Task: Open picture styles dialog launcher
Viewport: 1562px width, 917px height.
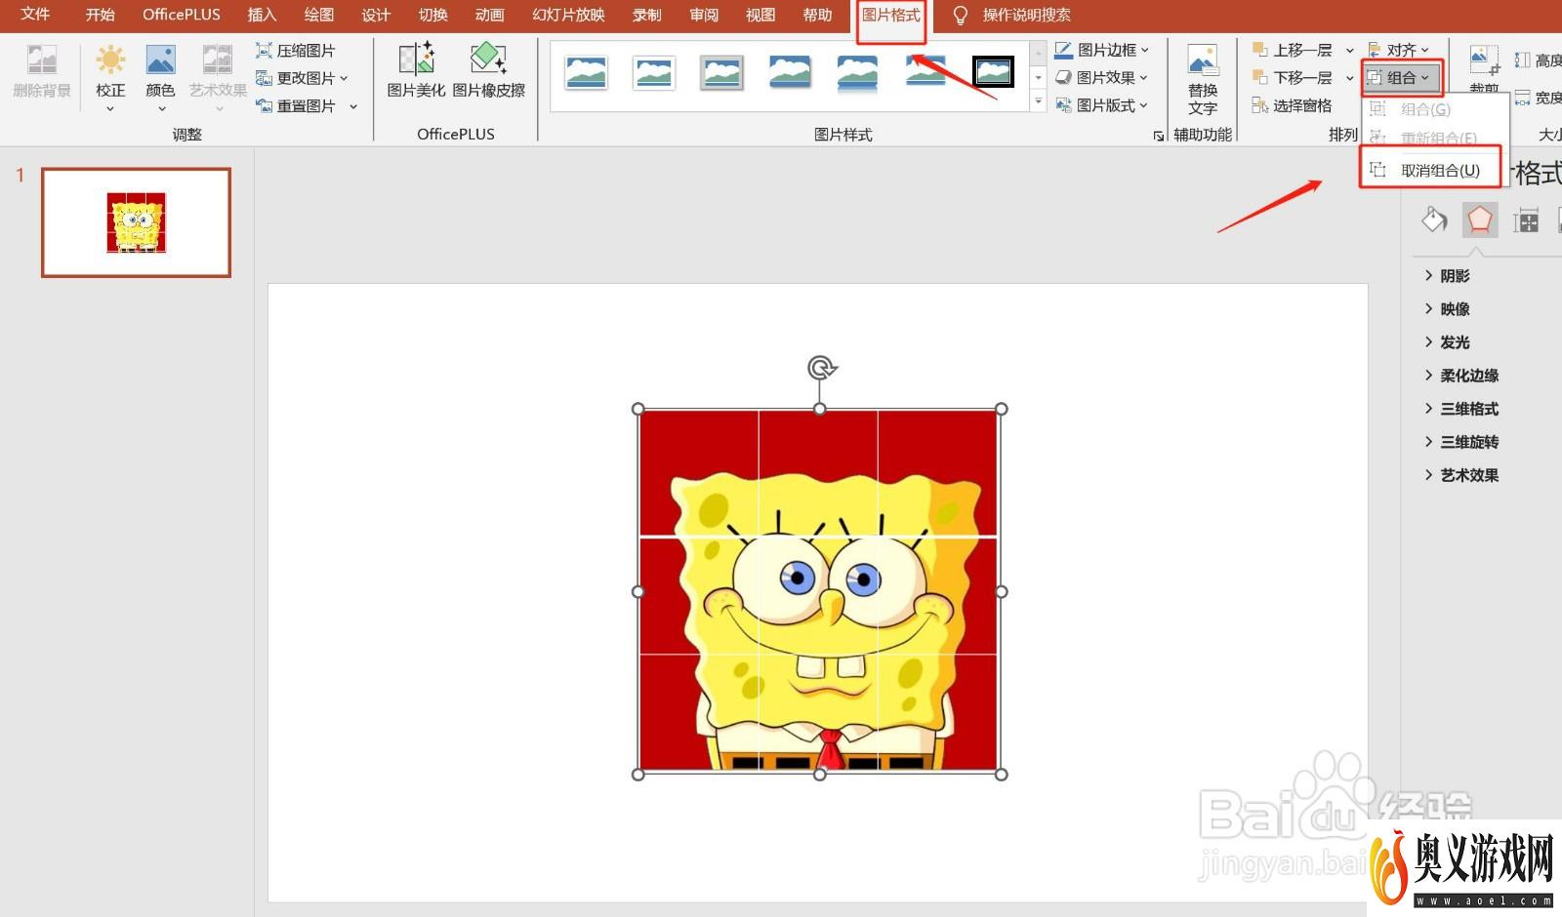Action: [1159, 136]
